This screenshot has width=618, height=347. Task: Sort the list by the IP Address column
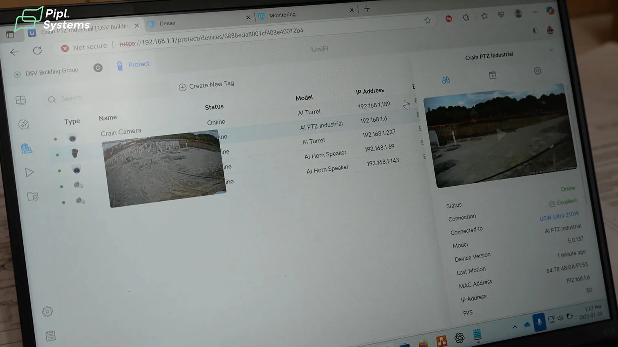(370, 91)
